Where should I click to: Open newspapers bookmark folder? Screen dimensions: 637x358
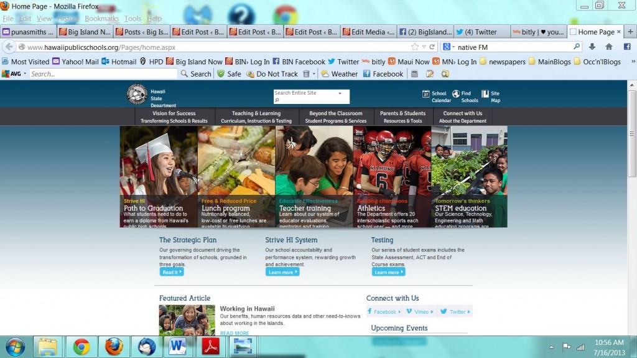coord(503,62)
